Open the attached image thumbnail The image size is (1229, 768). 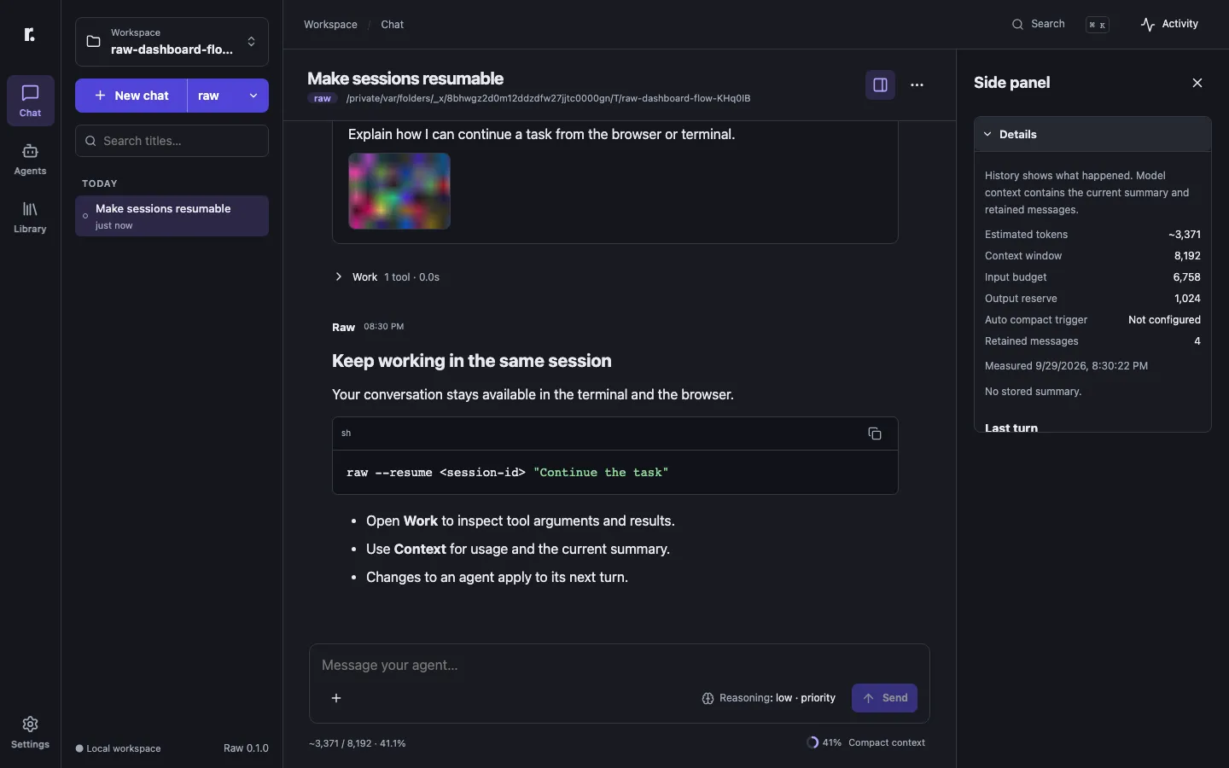399,191
